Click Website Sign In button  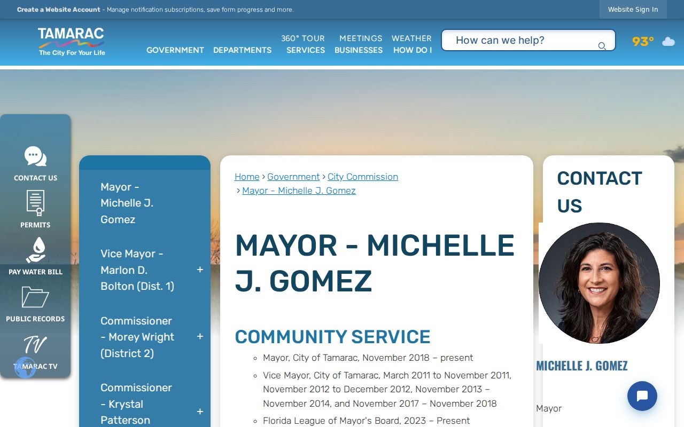(633, 10)
